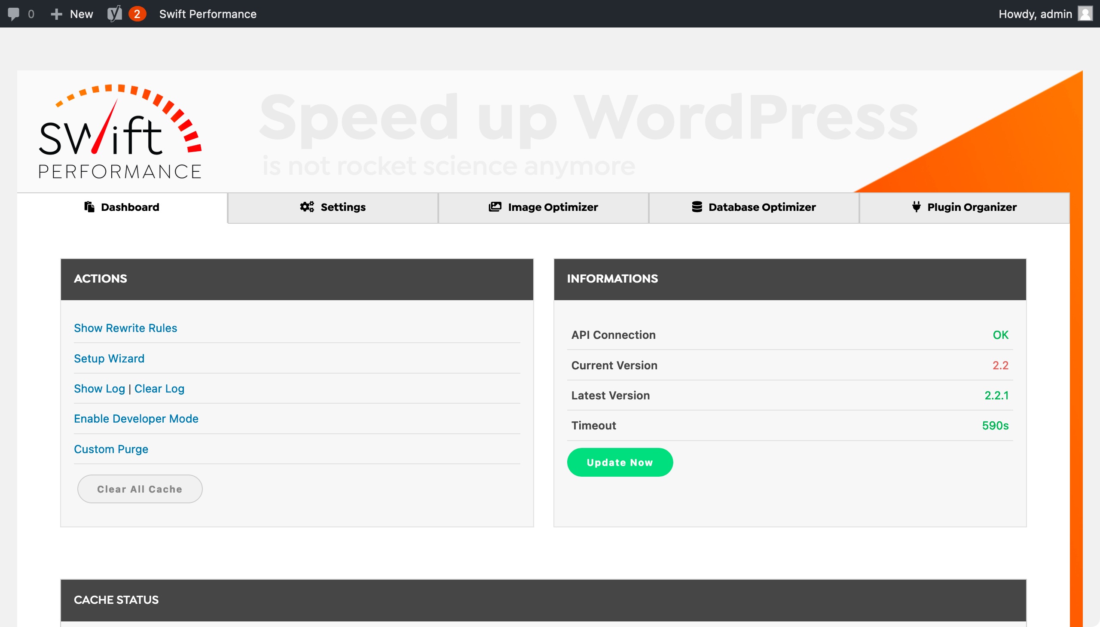Viewport: 1100px width, 627px height.
Task: Click the Swift Performance logo
Action: [x=120, y=131]
